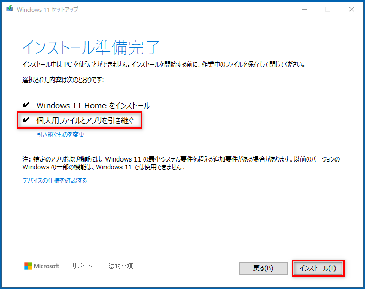Click the Microsoft logo
Screen dimensions: 365x289
click(42, 266)
